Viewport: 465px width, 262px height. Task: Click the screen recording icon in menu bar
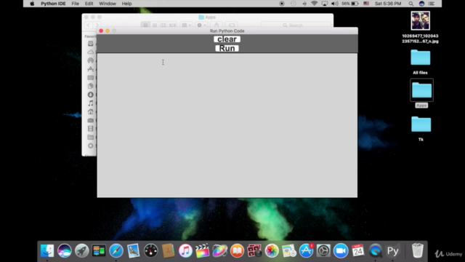pos(282,4)
